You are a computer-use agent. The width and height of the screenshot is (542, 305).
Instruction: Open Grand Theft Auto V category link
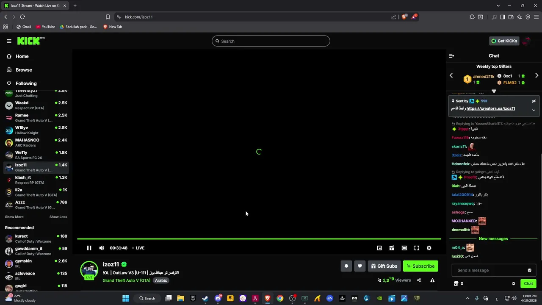pos(126,280)
